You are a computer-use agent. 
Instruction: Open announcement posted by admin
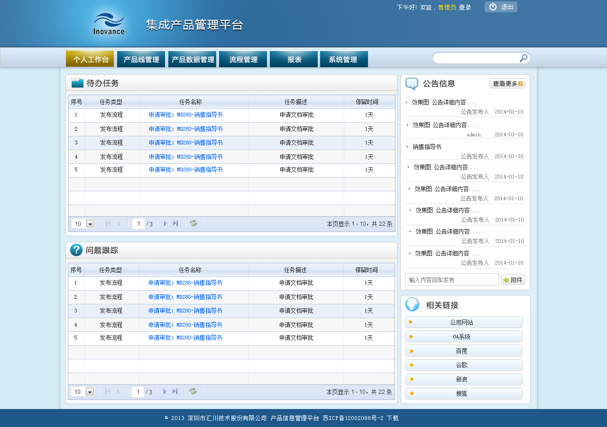[445, 125]
